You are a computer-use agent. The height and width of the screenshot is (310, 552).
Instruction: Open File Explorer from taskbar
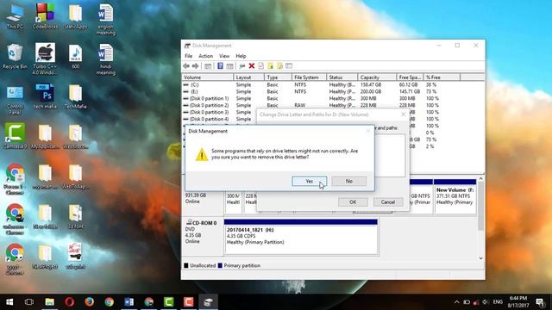point(50,302)
